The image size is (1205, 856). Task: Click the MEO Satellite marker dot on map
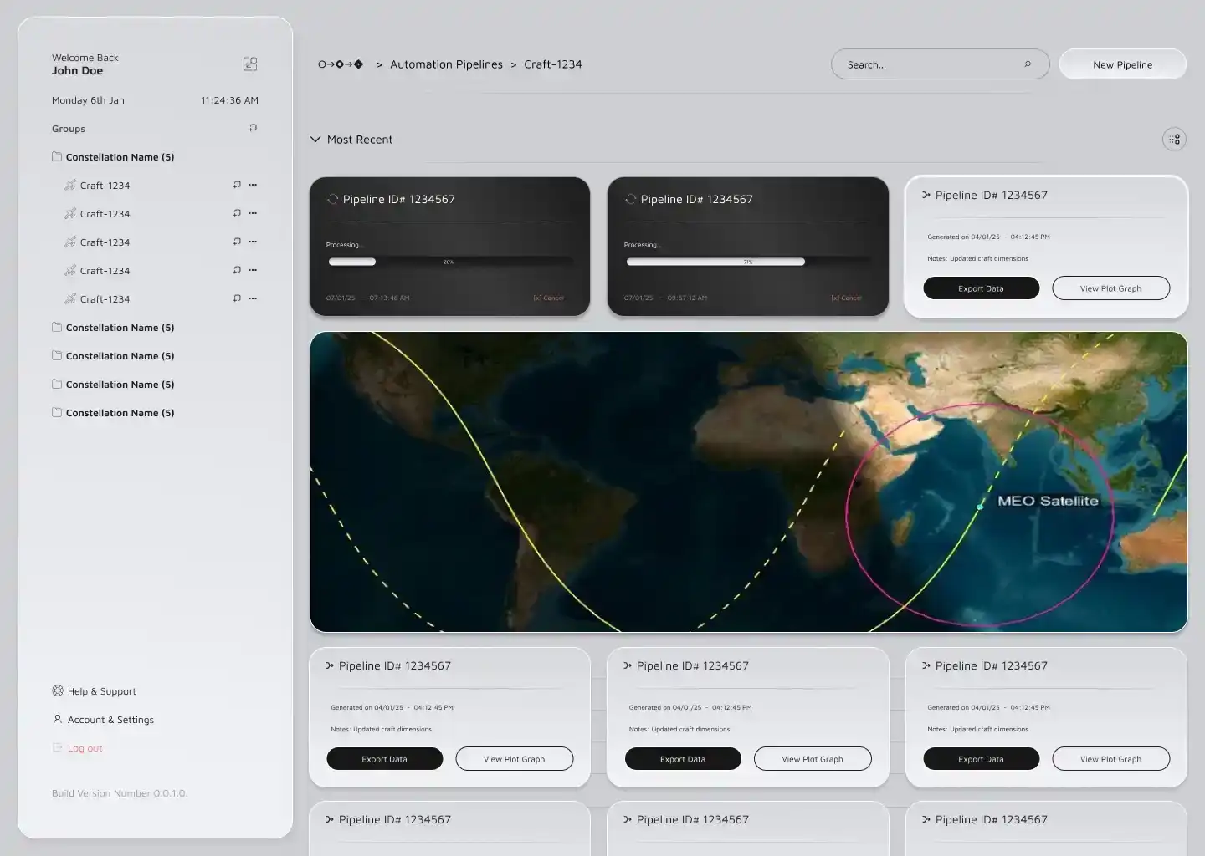click(980, 507)
